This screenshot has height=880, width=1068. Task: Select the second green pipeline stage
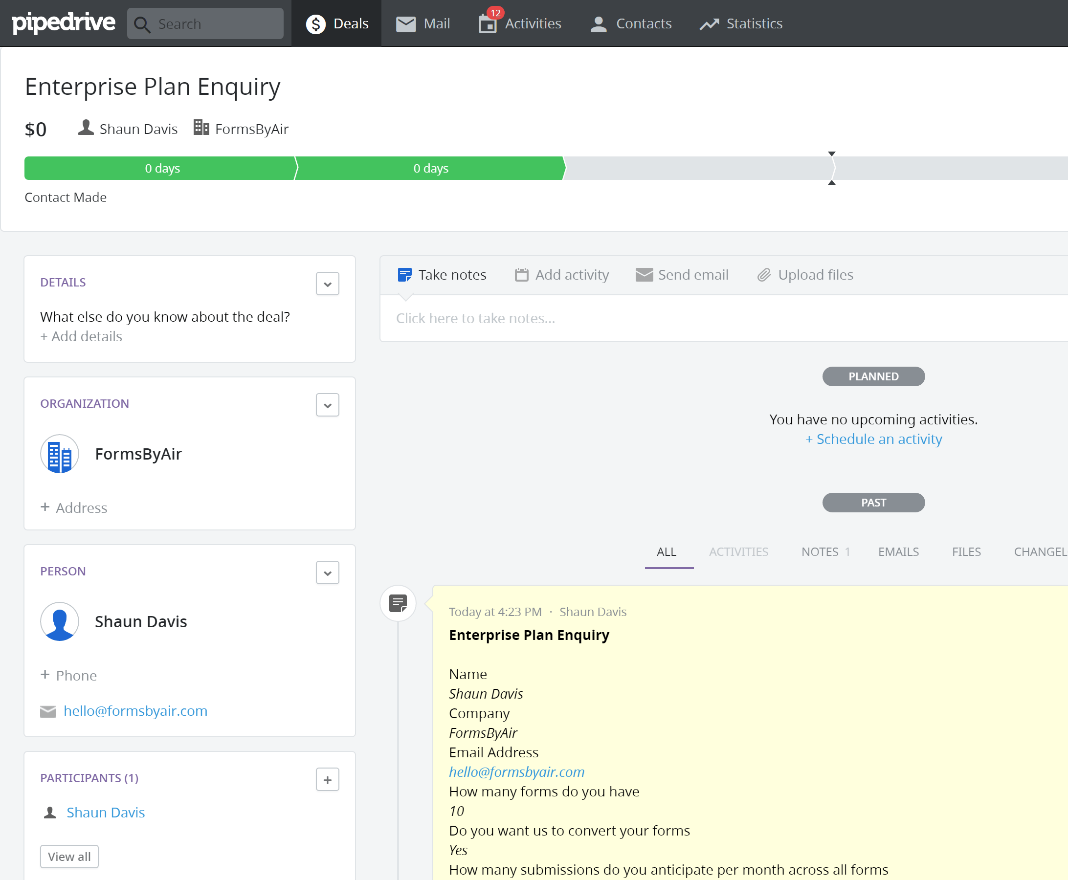click(x=431, y=168)
